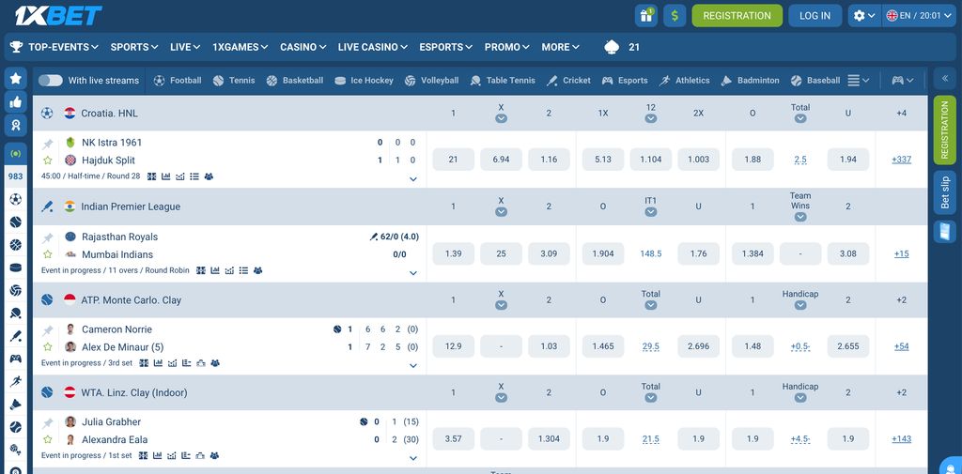Pin the NK Istra 1961 match

[x=47, y=145]
